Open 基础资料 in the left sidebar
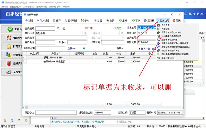 [12, 63]
